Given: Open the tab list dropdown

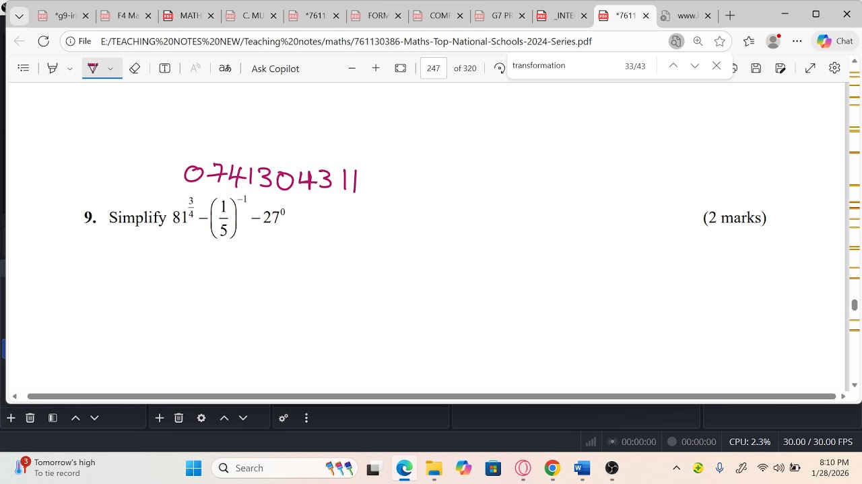Looking at the screenshot, I should point(19,15).
